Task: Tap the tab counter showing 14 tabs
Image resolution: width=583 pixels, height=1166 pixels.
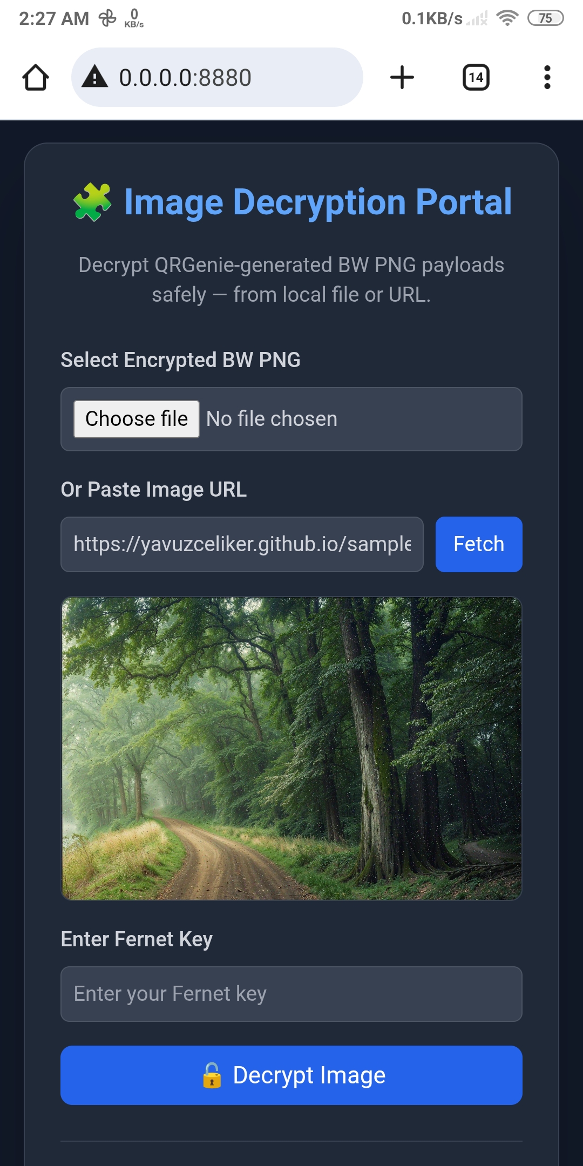Action: (475, 77)
